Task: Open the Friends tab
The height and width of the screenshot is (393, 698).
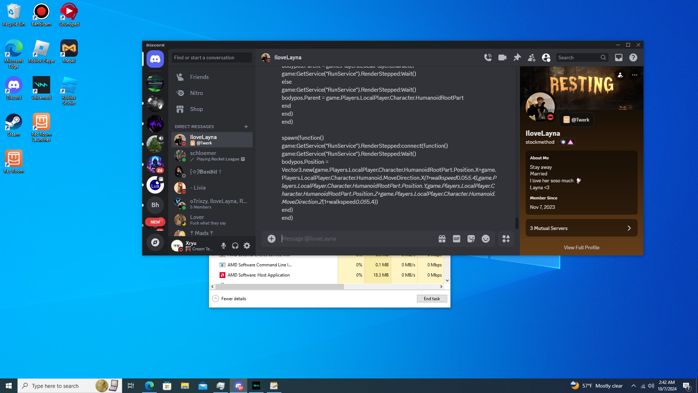Action: 199,77
